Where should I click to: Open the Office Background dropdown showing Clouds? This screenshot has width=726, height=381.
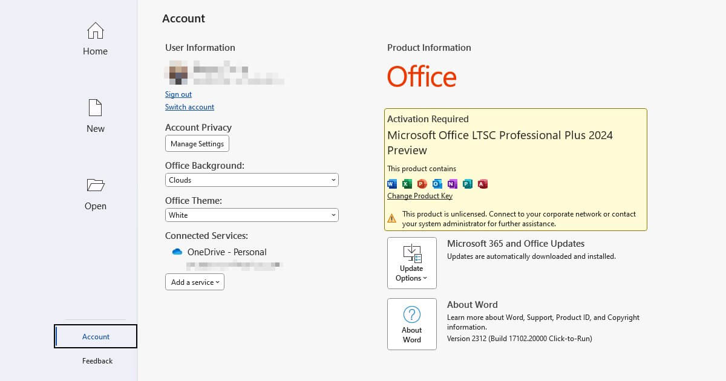[252, 180]
